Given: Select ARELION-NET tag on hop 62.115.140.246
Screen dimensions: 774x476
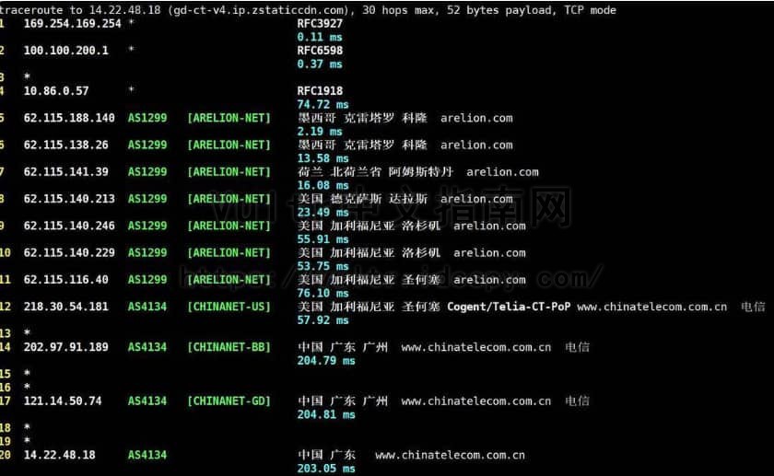Looking at the screenshot, I should (229, 226).
